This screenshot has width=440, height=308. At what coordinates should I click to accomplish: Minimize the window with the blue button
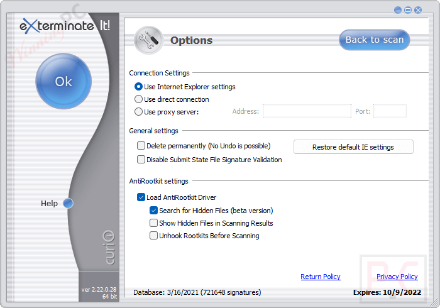click(398, 11)
